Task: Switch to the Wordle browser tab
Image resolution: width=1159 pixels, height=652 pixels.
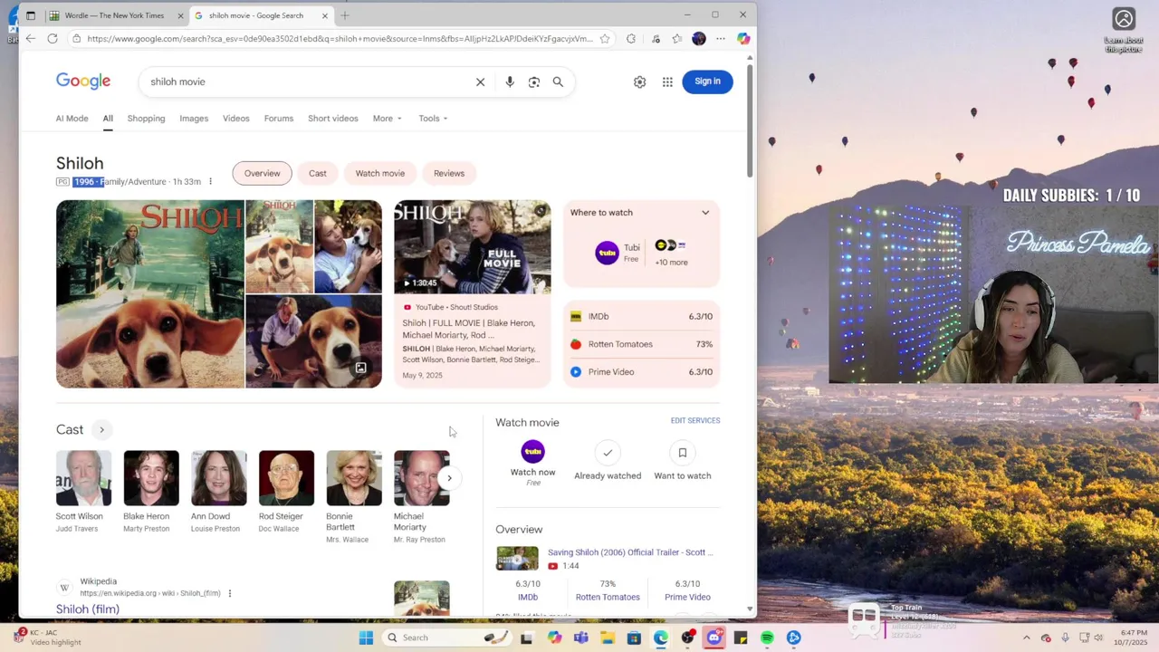Action: 115,15
